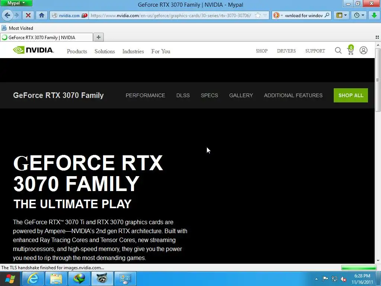Open the Solutions menu
The image size is (381, 286).
pyautogui.click(x=105, y=51)
